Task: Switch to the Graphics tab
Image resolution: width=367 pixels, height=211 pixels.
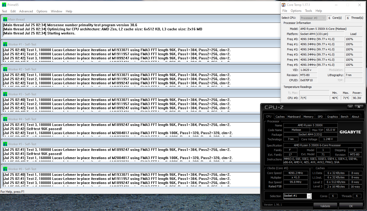Action: coord(332,117)
